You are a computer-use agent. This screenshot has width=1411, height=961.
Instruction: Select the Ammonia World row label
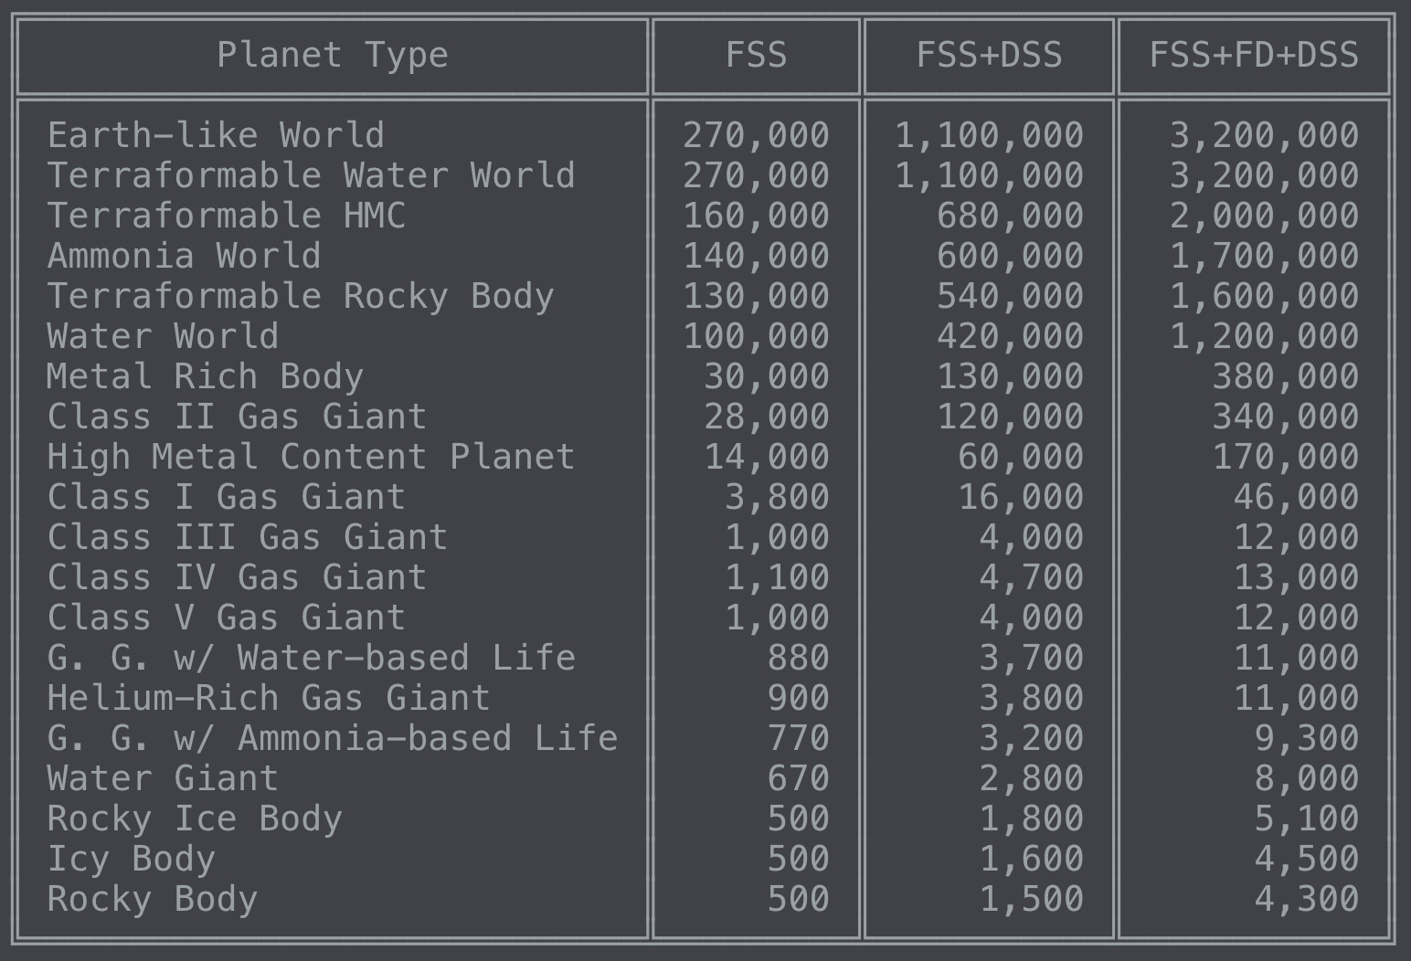[185, 256]
